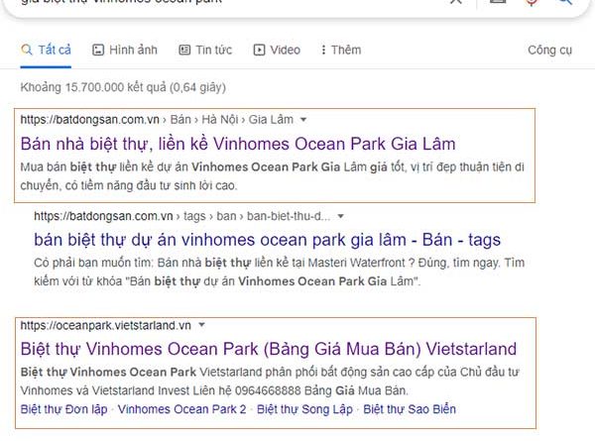The height and width of the screenshot is (441, 595).
Task: Click snippet text 'Mua bán biệt thự liền kề dự án'
Action: pos(104,166)
